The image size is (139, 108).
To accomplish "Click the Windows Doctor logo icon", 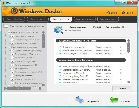I will [x=14, y=11].
